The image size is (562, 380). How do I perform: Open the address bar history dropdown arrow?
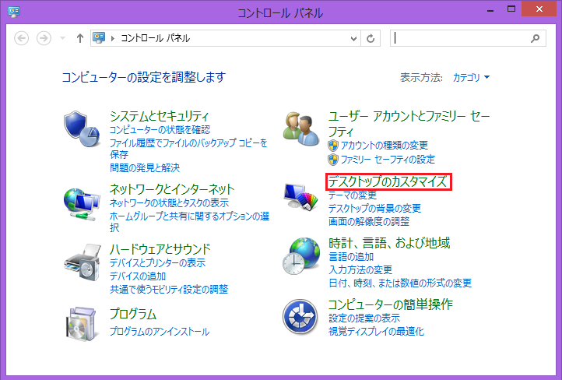point(353,38)
